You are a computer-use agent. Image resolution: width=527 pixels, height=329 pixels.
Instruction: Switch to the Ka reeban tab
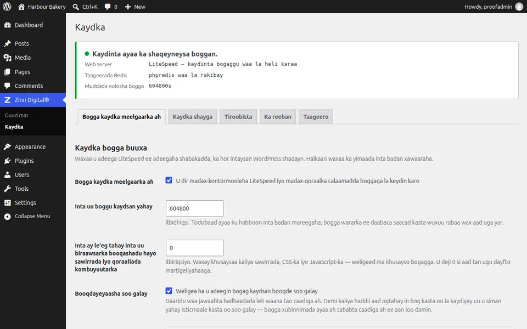278,117
